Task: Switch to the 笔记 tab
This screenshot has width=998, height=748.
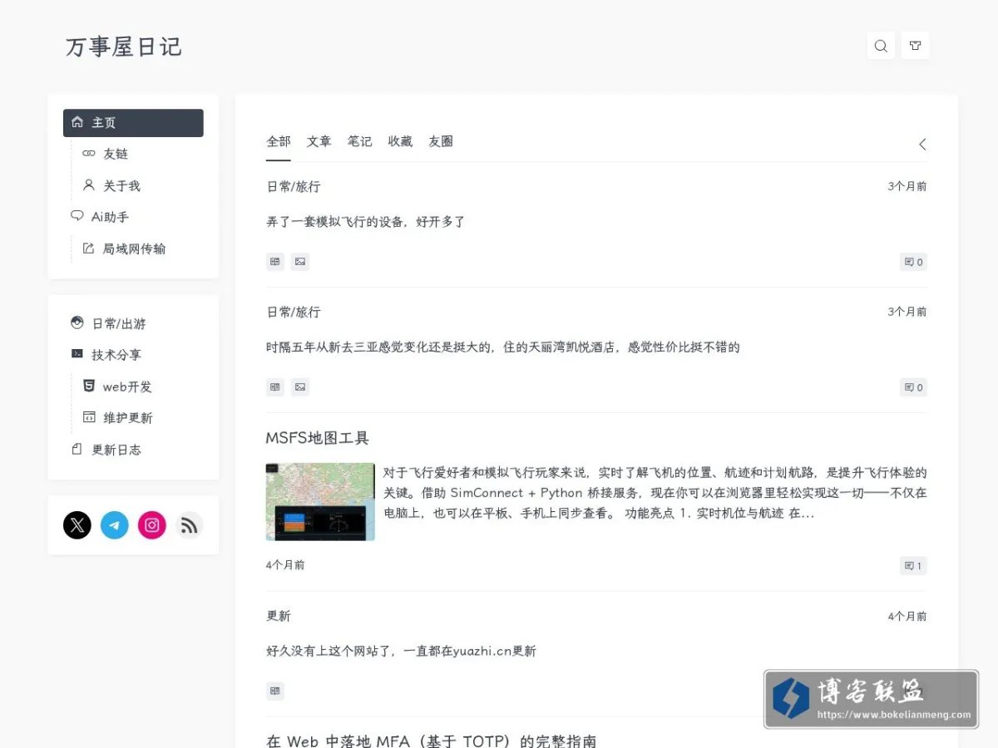Action: pos(360,141)
